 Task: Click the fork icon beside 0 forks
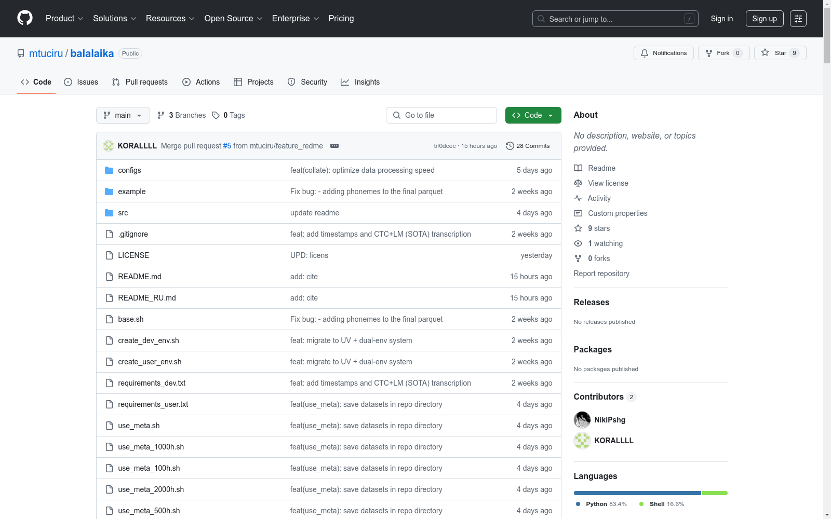[x=578, y=258]
